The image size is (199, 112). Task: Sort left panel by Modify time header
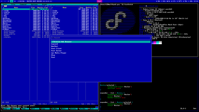point(43,7)
